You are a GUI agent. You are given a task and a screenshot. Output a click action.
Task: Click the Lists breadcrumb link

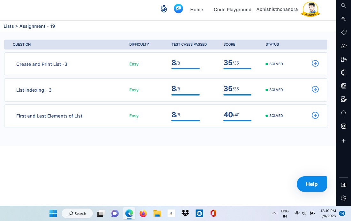click(9, 26)
